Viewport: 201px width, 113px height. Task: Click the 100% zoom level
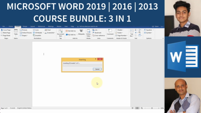click(x=162, y=108)
